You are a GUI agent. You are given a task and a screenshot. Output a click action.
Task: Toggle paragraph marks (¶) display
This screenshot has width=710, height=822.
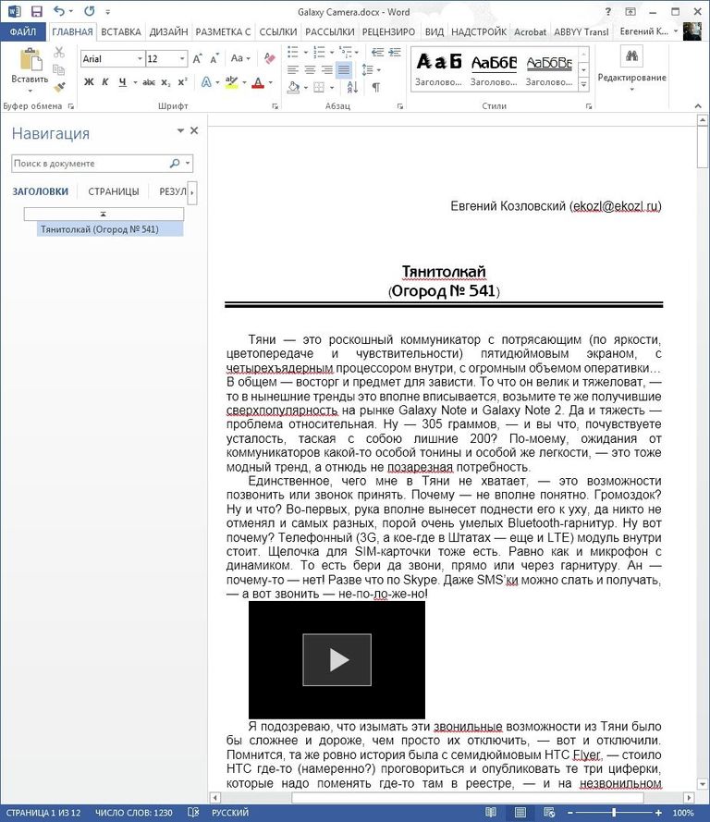tap(376, 87)
